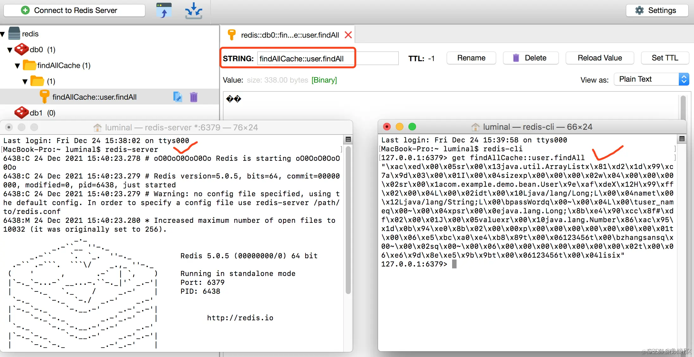Viewport: 694px width, 357px height.
Task: Click the [Binary] value label
Action: point(324,80)
